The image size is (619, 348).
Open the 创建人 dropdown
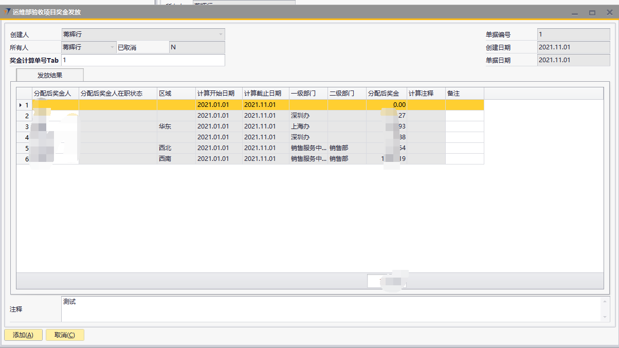[x=221, y=34]
